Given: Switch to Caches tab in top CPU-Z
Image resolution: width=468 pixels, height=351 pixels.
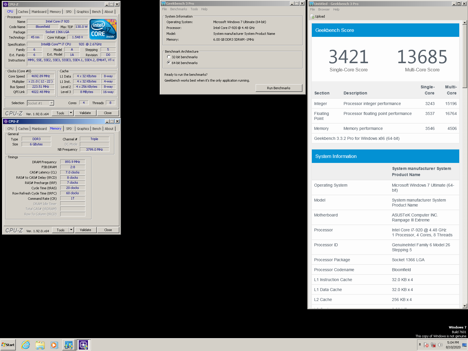Looking at the screenshot, I should [x=23, y=12].
